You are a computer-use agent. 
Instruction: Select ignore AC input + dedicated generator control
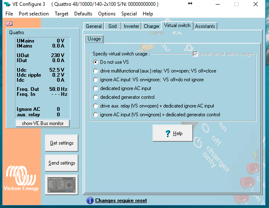[96, 115]
